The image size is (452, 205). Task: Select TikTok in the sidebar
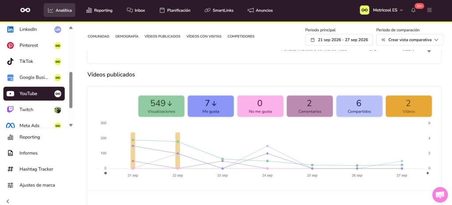pyautogui.click(x=34, y=62)
